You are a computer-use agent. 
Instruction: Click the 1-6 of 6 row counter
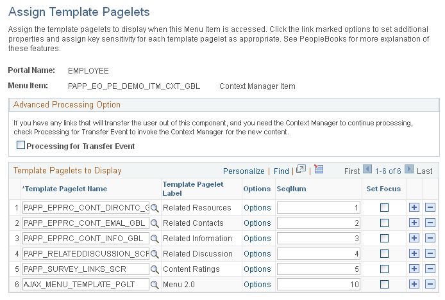click(x=388, y=171)
